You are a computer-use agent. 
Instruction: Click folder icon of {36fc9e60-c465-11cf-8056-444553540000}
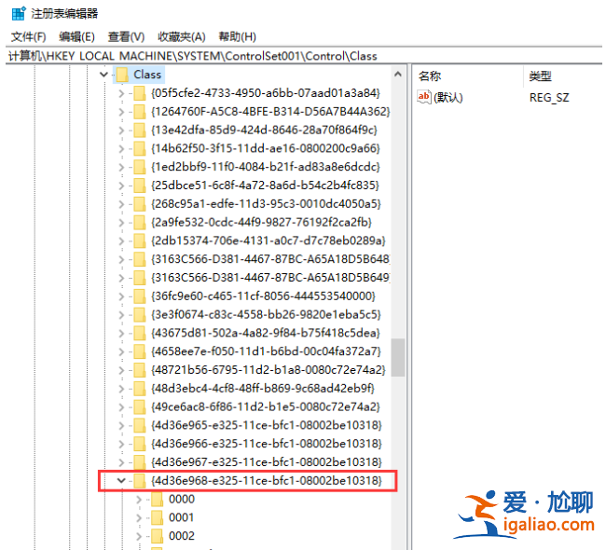[139, 296]
